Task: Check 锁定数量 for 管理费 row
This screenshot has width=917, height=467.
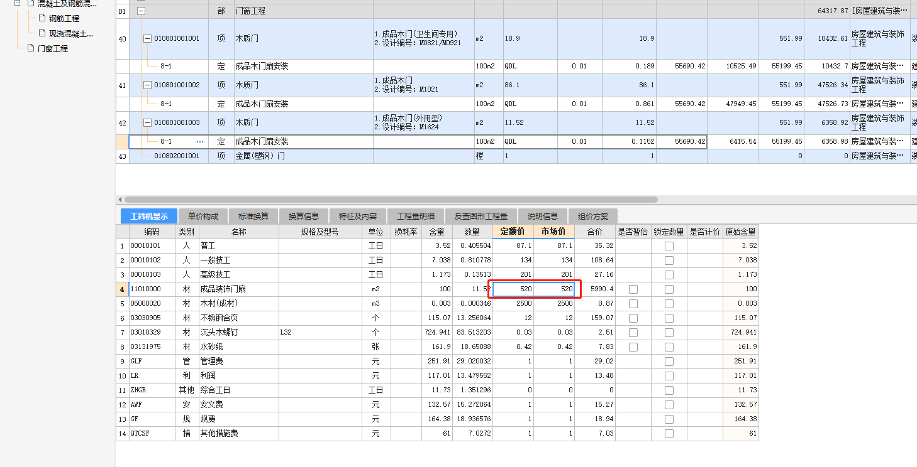Action: [669, 362]
